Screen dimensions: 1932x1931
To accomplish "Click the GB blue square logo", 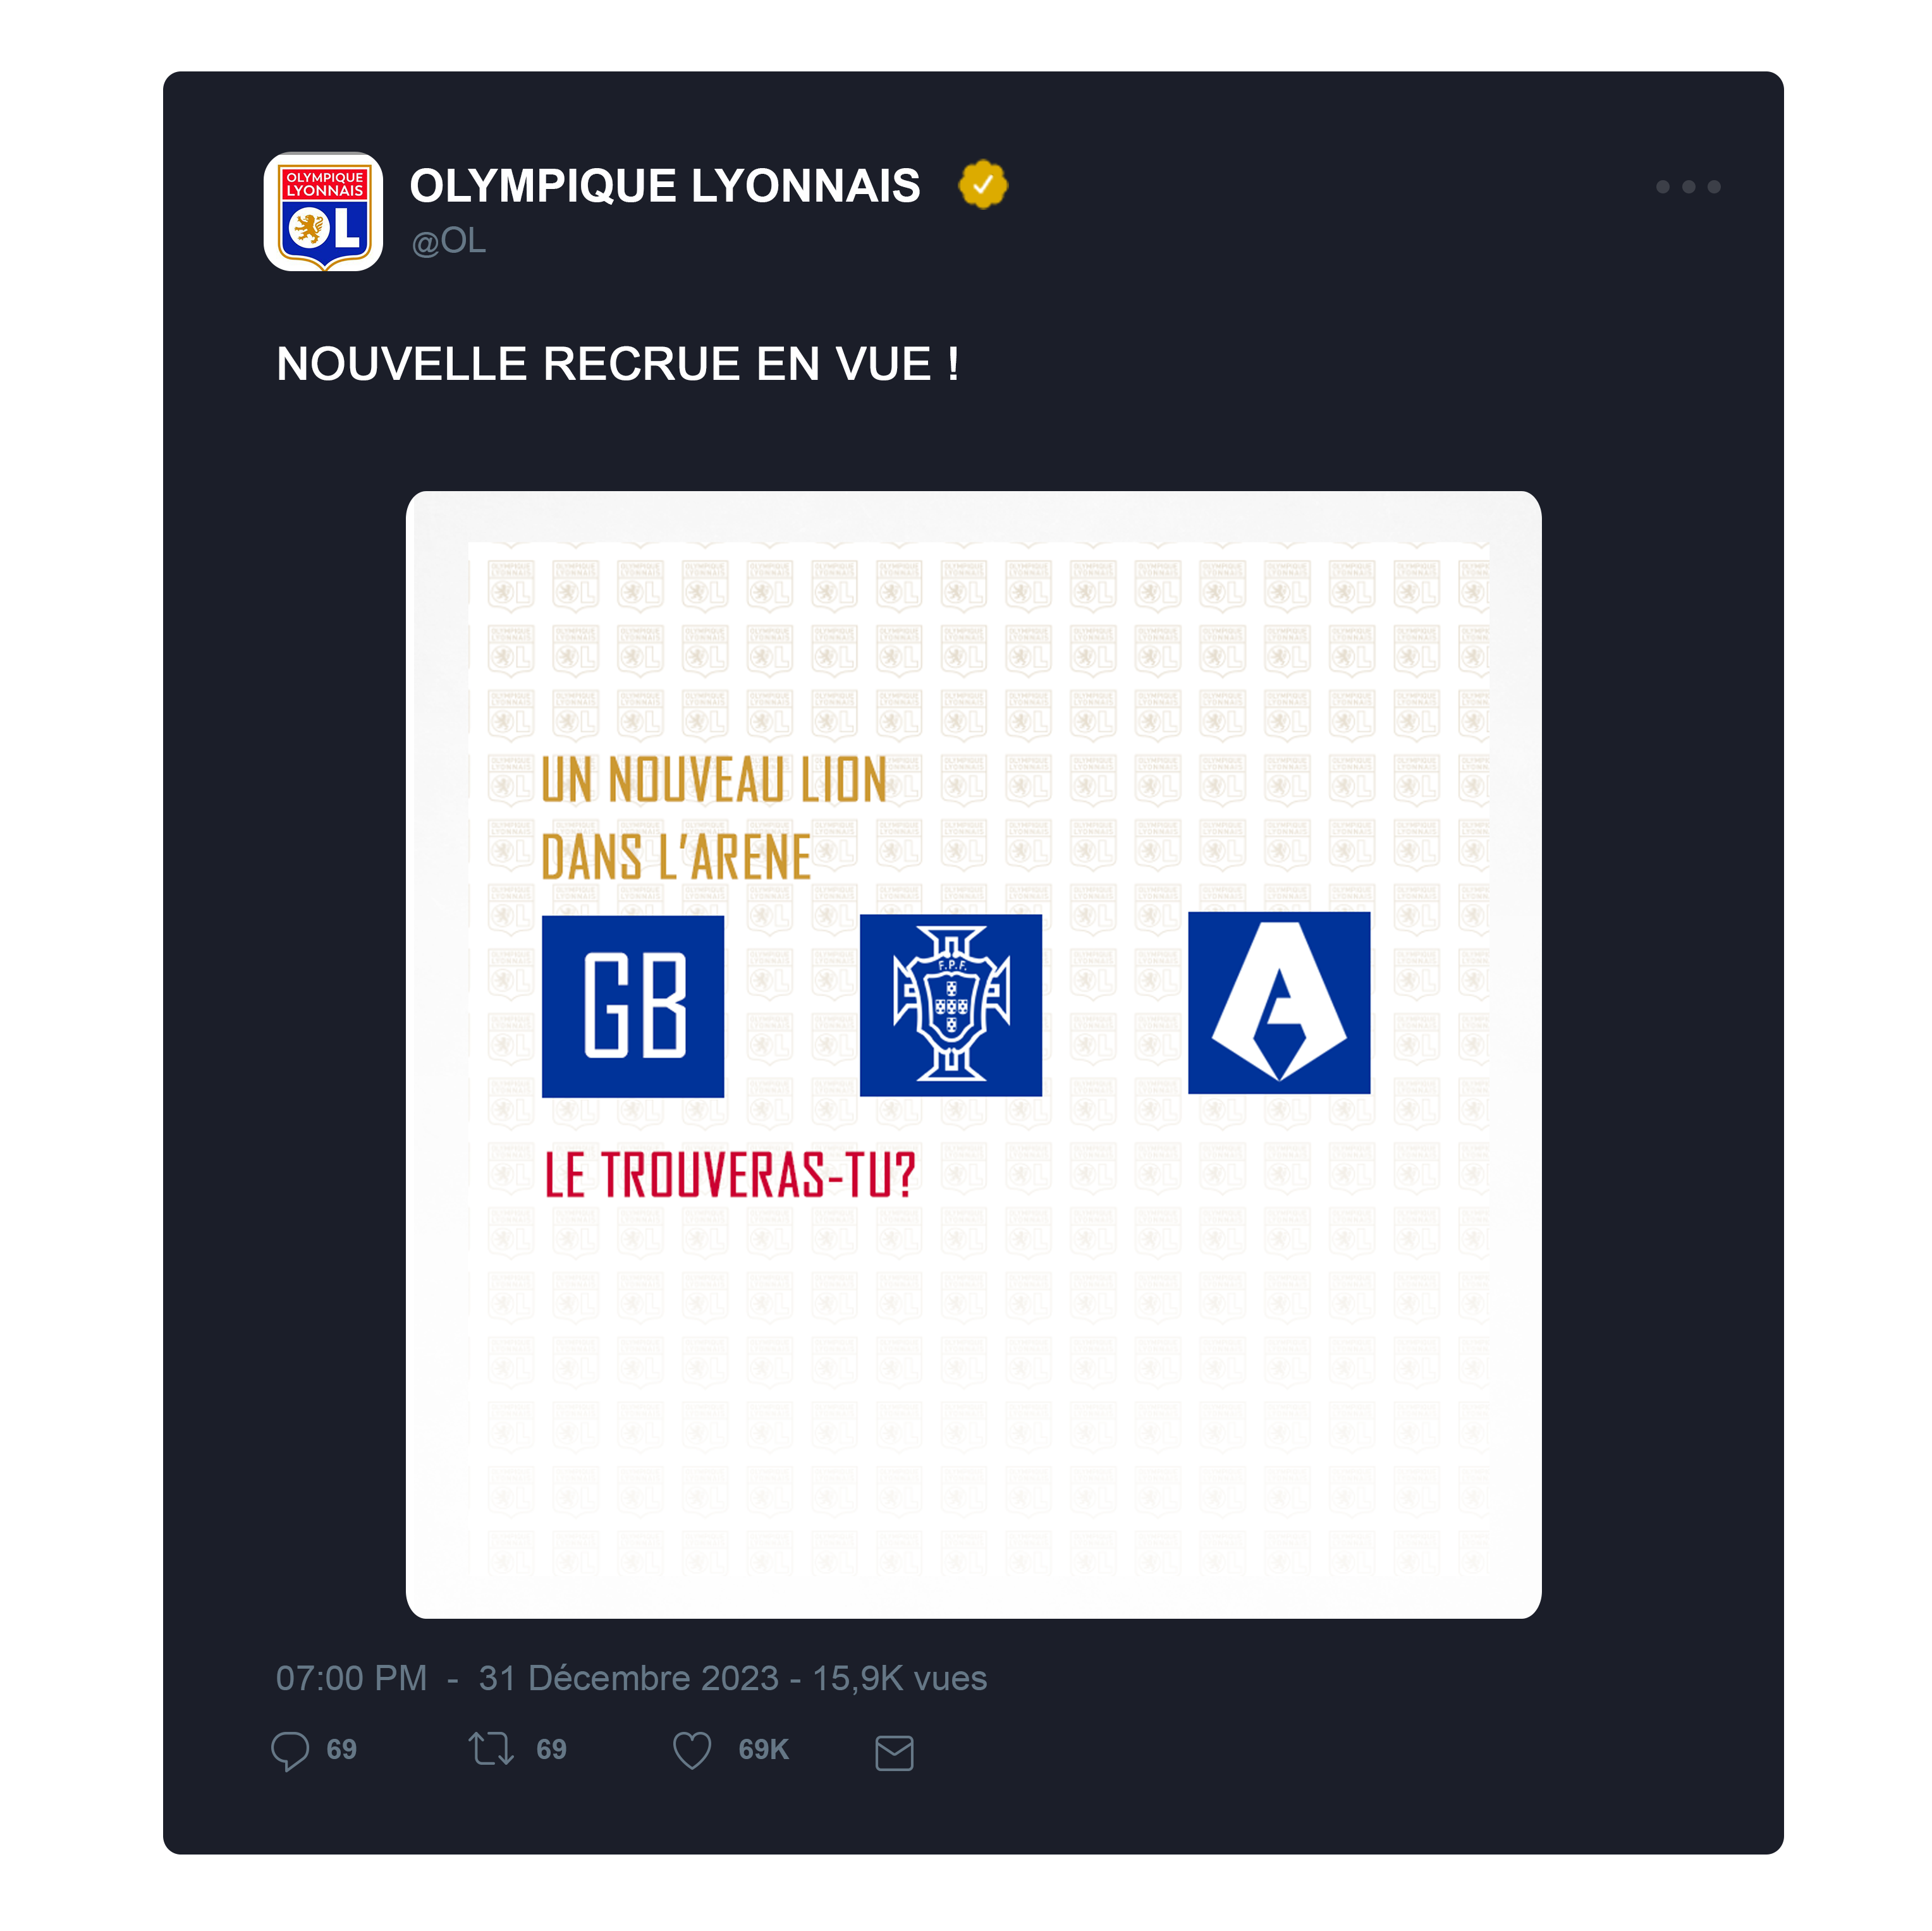I will click(633, 1006).
